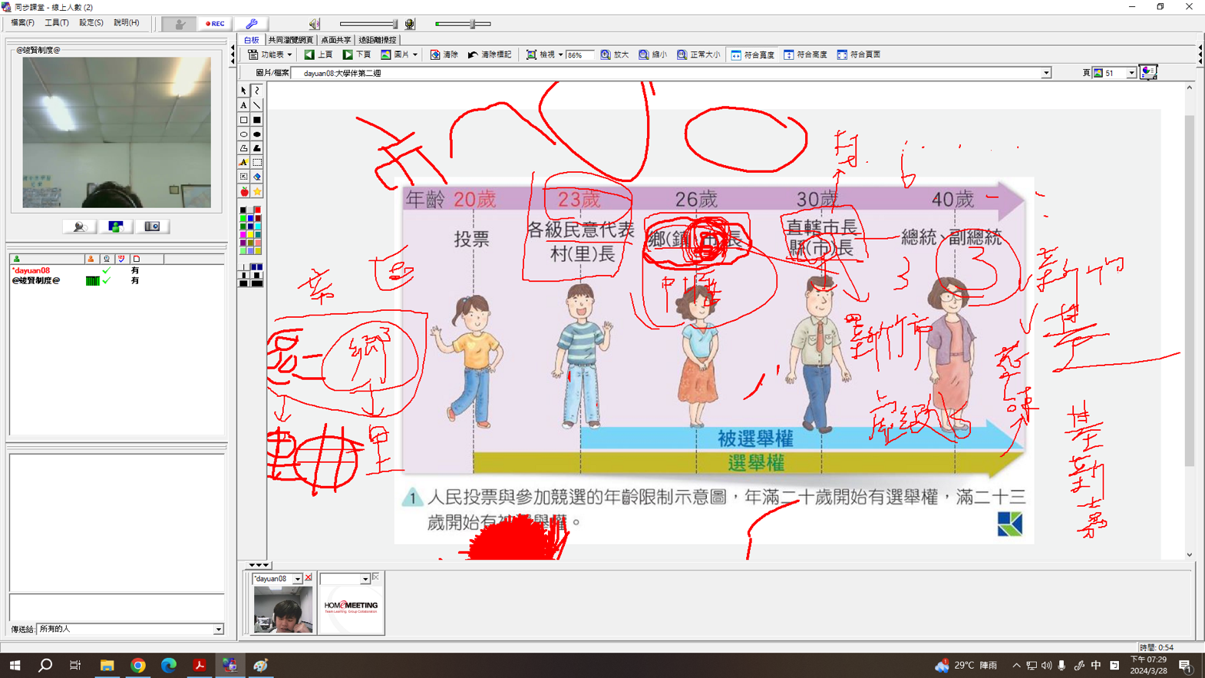The width and height of the screenshot is (1205, 678).
Task: Select the eraser tool in toolbox
Action: pyautogui.click(x=257, y=177)
